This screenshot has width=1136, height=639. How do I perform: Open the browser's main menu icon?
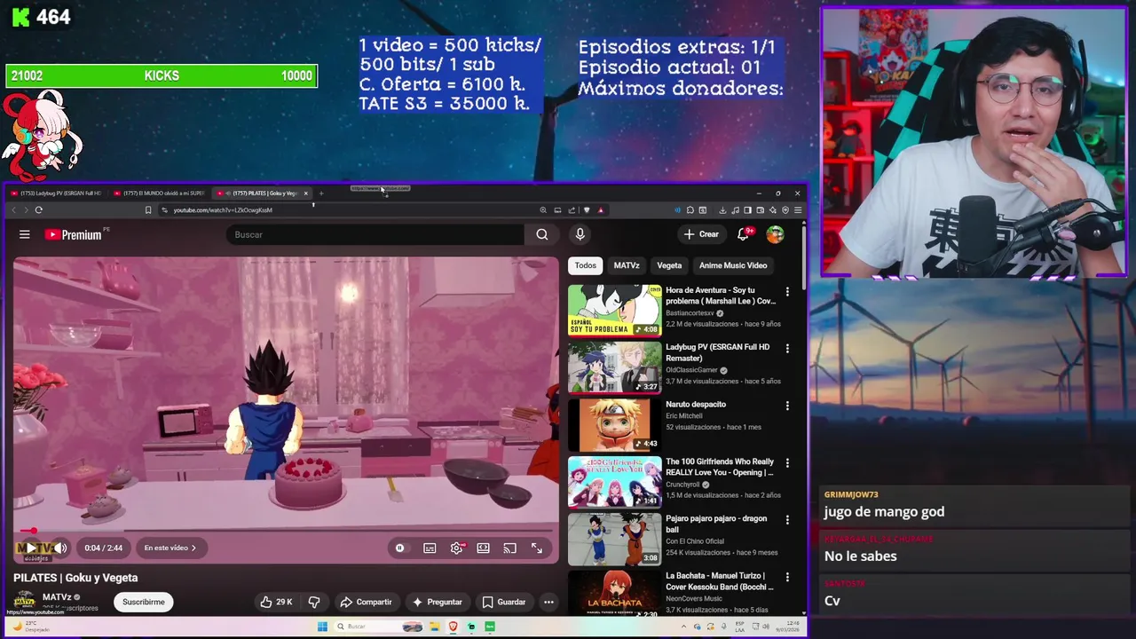click(798, 210)
